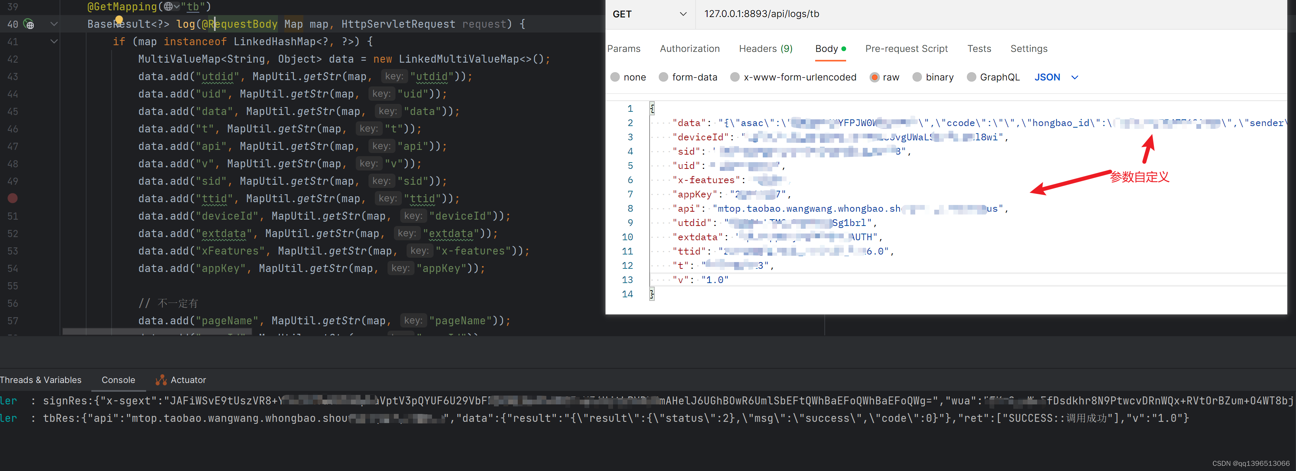Click the green dot beside Body tab

(x=844, y=49)
